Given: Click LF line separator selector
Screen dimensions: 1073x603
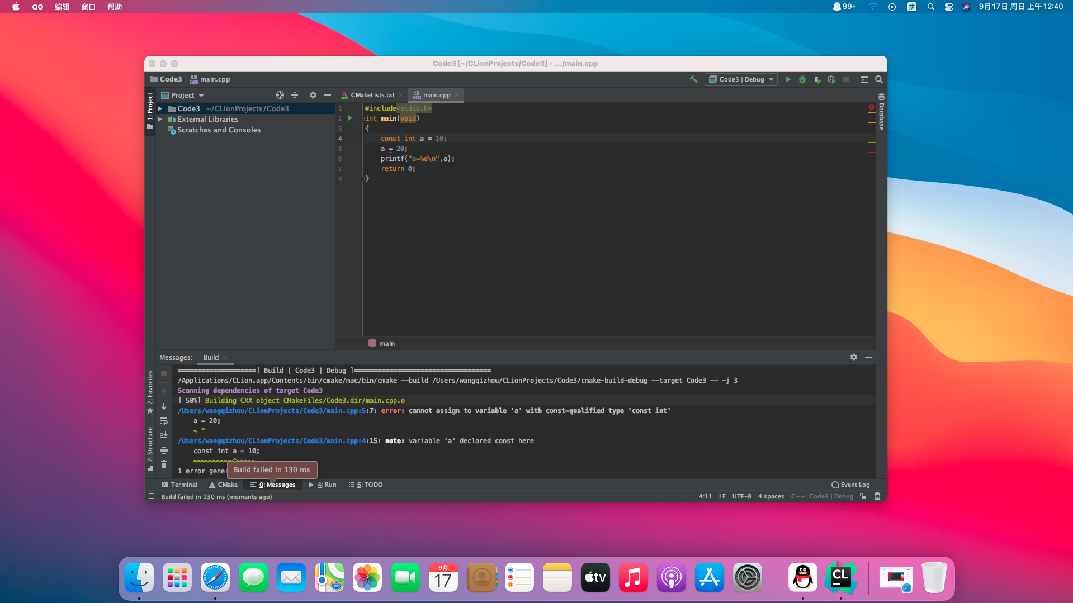Looking at the screenshot, I should click(x=722, y=496).
